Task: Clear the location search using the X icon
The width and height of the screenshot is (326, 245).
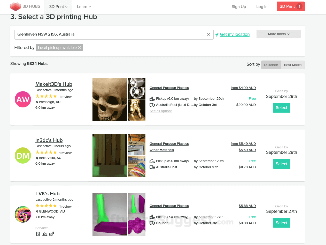Action: (208, 34)
